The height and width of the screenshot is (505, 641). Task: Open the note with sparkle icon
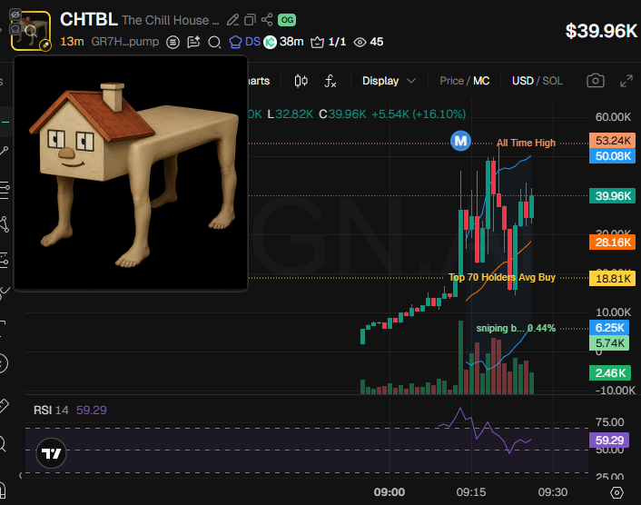click(x=193, y=42)
